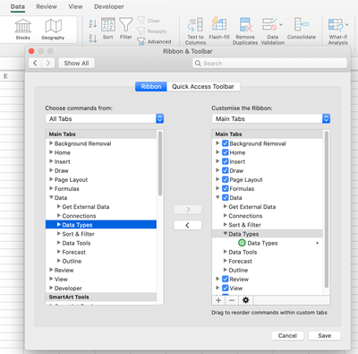Screen dimensions: 358x354
Task: Select the green Data Types command icon
Action: (242, 243)
